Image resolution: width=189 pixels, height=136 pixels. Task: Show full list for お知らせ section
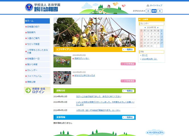[128, 91]
